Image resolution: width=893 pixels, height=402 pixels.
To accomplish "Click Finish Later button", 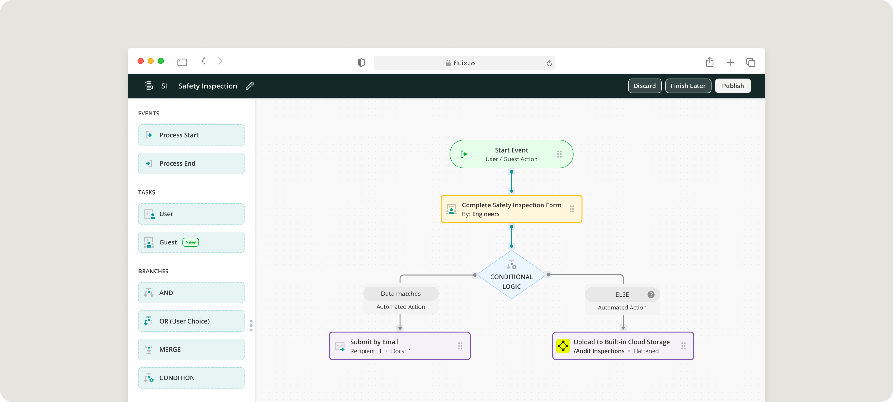I will (x=688, y=86).
